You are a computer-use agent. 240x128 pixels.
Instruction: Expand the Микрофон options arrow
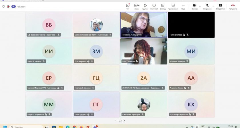coord(213,7)
